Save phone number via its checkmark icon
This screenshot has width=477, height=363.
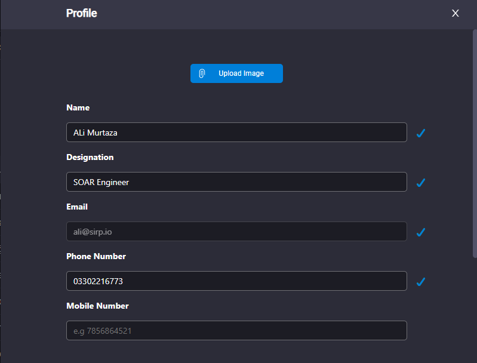pyautogui.click(x=421, y=281)
